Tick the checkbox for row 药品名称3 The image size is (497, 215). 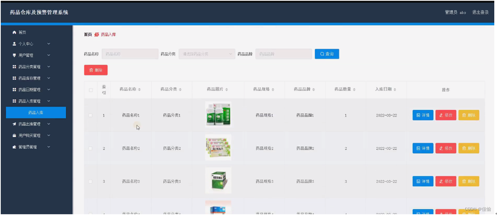91,181
